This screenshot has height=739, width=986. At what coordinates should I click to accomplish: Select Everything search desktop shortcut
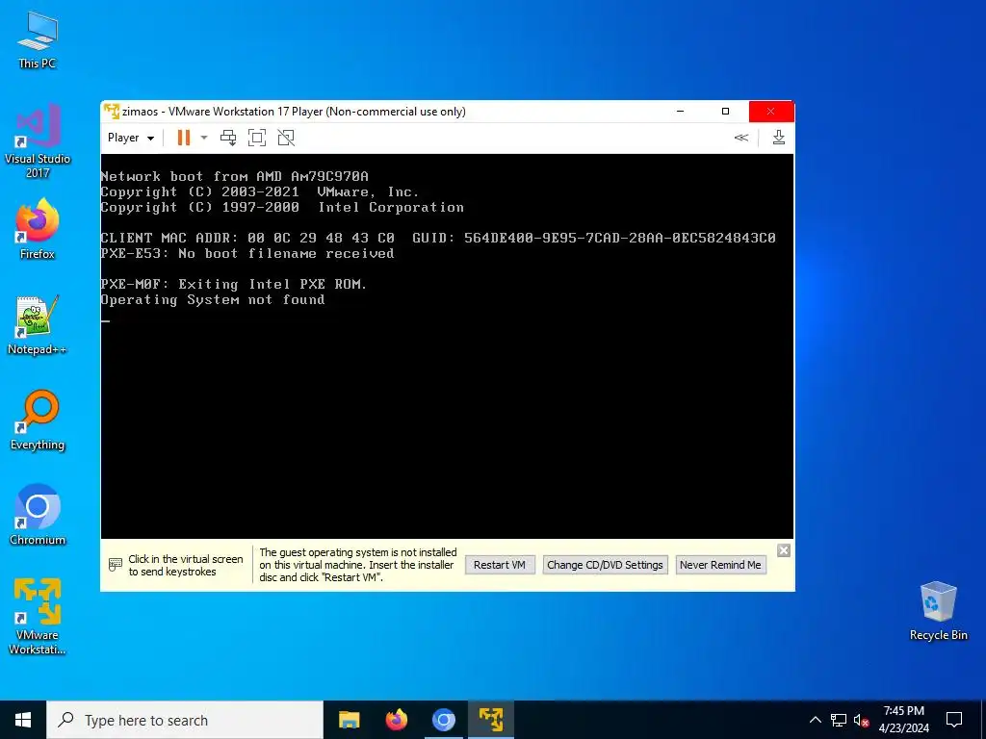coord(38,421)
